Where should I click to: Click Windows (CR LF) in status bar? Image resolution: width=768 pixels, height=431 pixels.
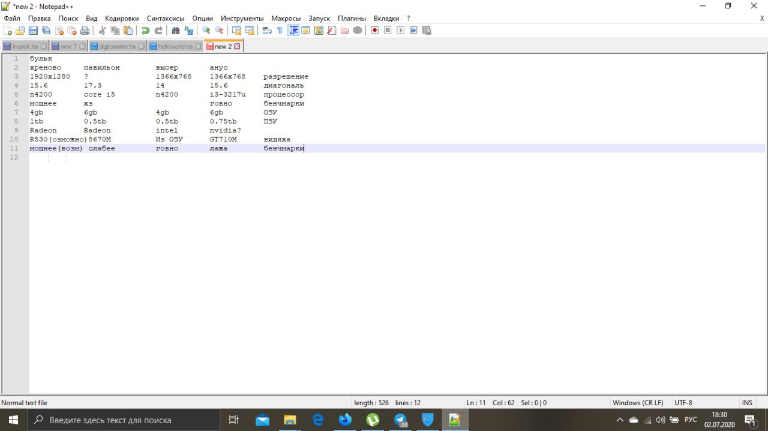(x=638, y=403)
